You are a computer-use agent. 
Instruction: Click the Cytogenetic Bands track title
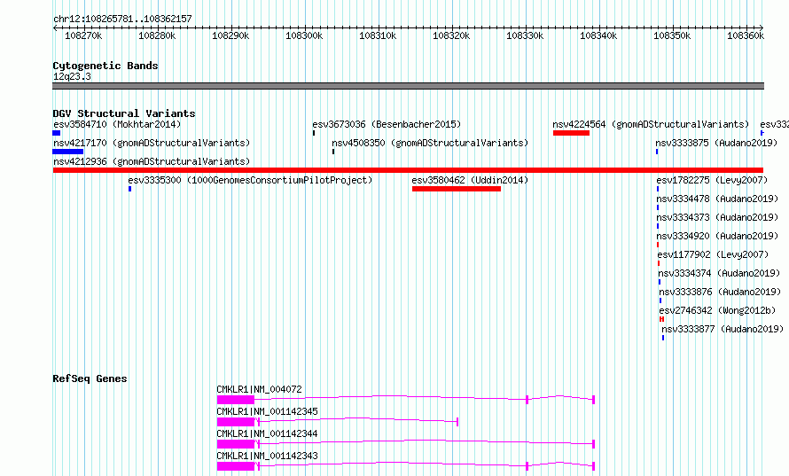105,66
